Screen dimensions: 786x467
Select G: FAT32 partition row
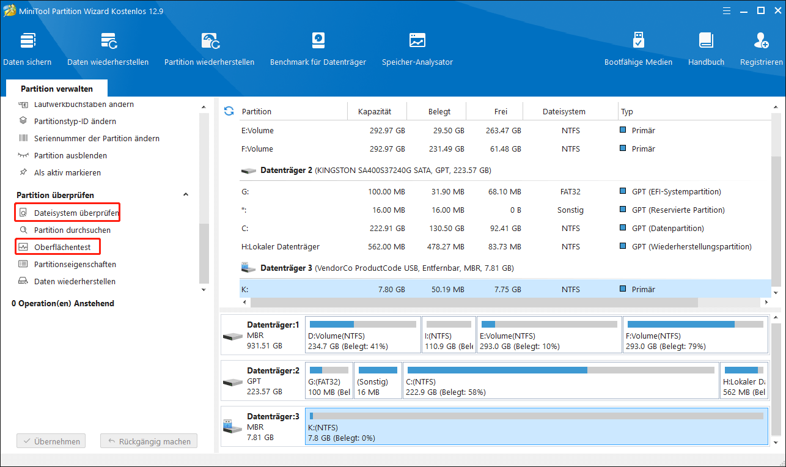pos(504,191)
